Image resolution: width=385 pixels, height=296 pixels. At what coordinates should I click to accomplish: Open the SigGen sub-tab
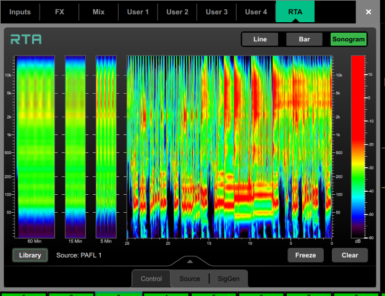[x=229, y=279]
